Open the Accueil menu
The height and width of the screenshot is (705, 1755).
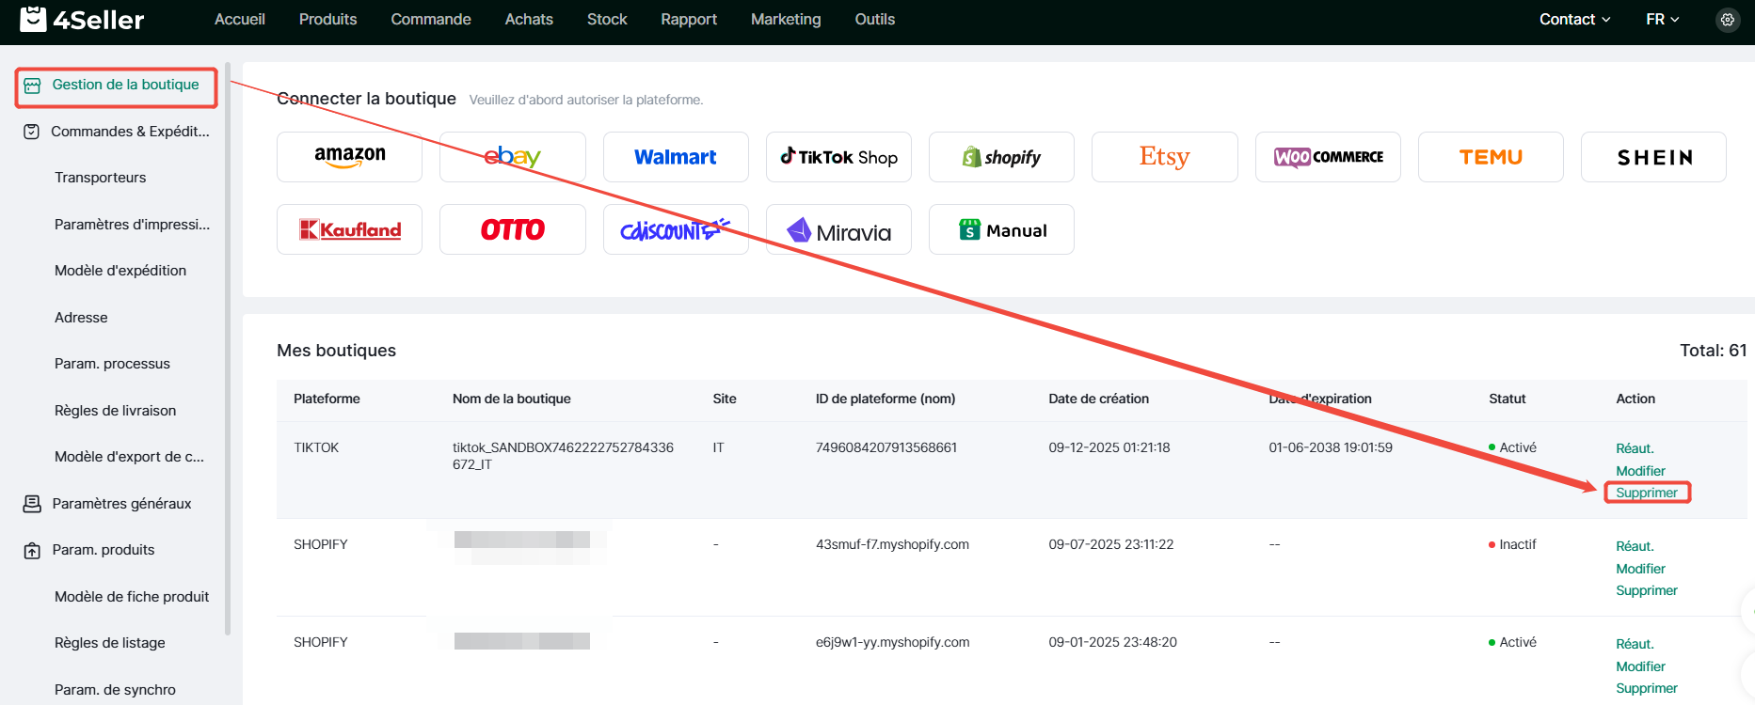click(x=240, y=19)
